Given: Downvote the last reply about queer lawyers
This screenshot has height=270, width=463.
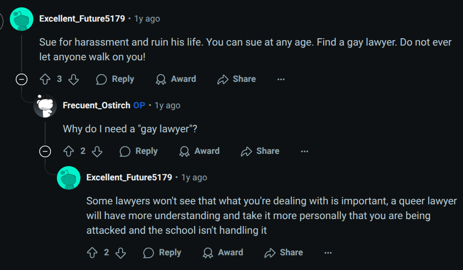Looking at the screenshot, I should click(x=121, y=252).
